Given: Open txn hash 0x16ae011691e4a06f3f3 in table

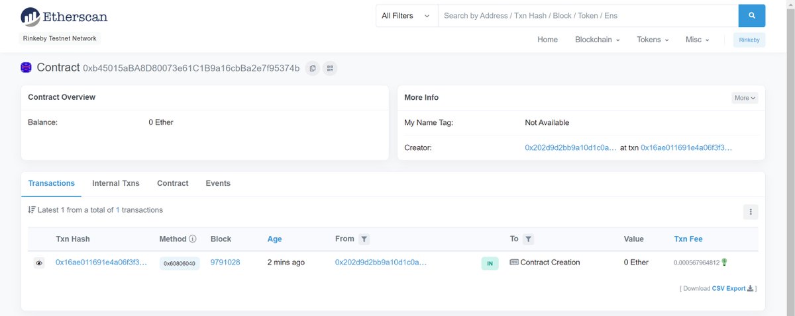Looking at the screenshot, I should 101,262.
